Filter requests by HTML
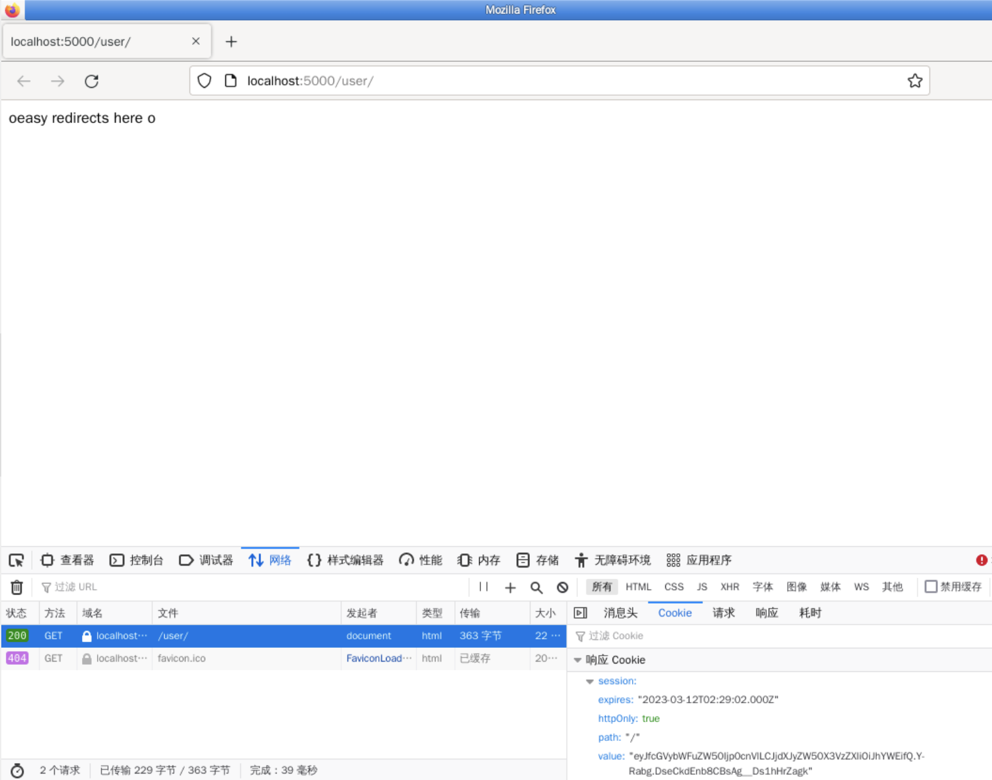This screenshot has width=992, height=780. tap(639, 587)
